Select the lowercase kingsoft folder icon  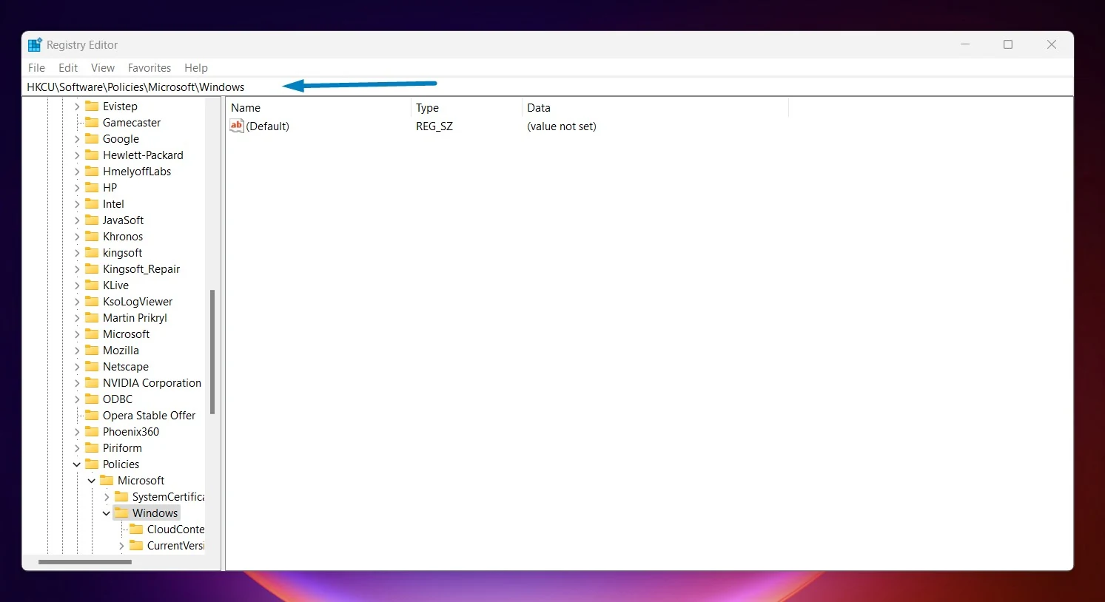point(92,253)
